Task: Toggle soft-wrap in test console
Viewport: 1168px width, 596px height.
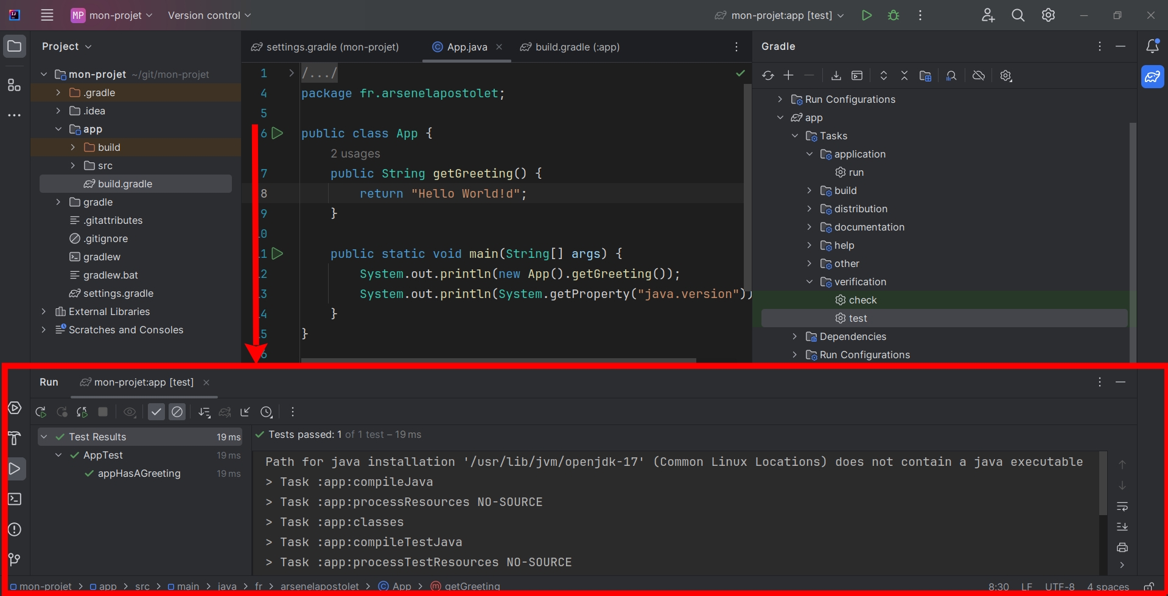Action: tap(1122, 506)
